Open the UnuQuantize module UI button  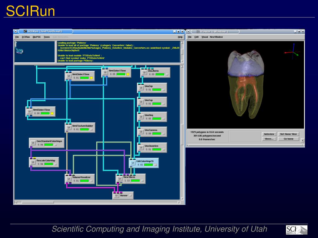pyautogui.click(x=141, y=148)
